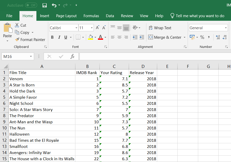The image size is (231, 162).
Task: Open the Calibri font name dropdown
Action: [x=76, y=28]
